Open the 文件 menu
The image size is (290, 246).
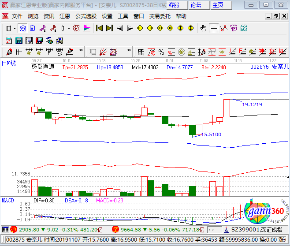click(x=17, y=16)
